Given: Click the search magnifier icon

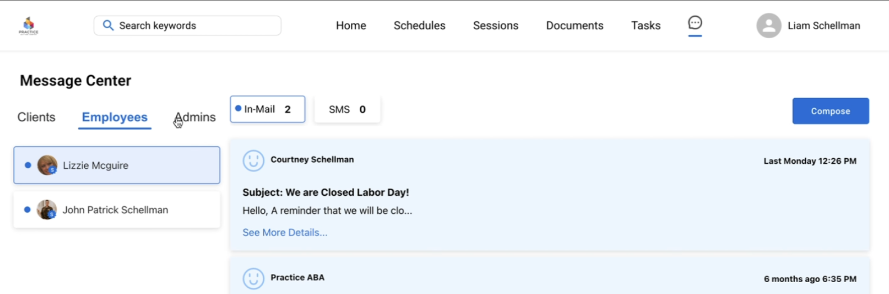Looking at the screenshot, I should [108, 25].
